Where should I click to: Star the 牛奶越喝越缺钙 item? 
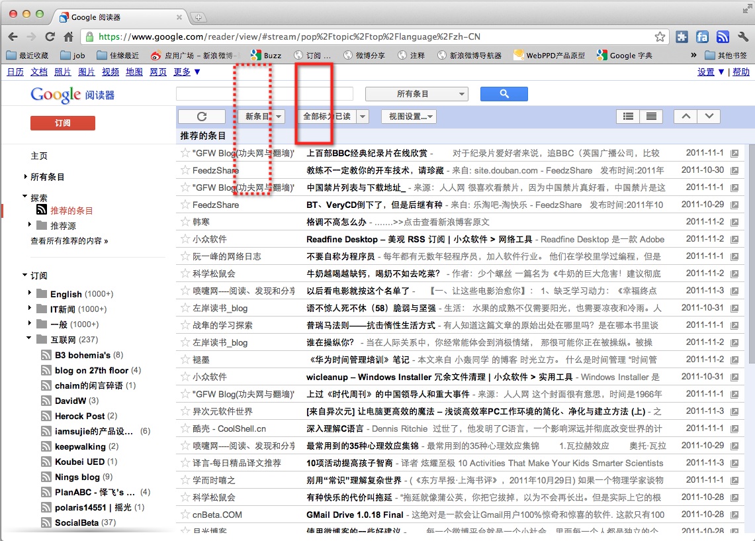pos(185,273)
